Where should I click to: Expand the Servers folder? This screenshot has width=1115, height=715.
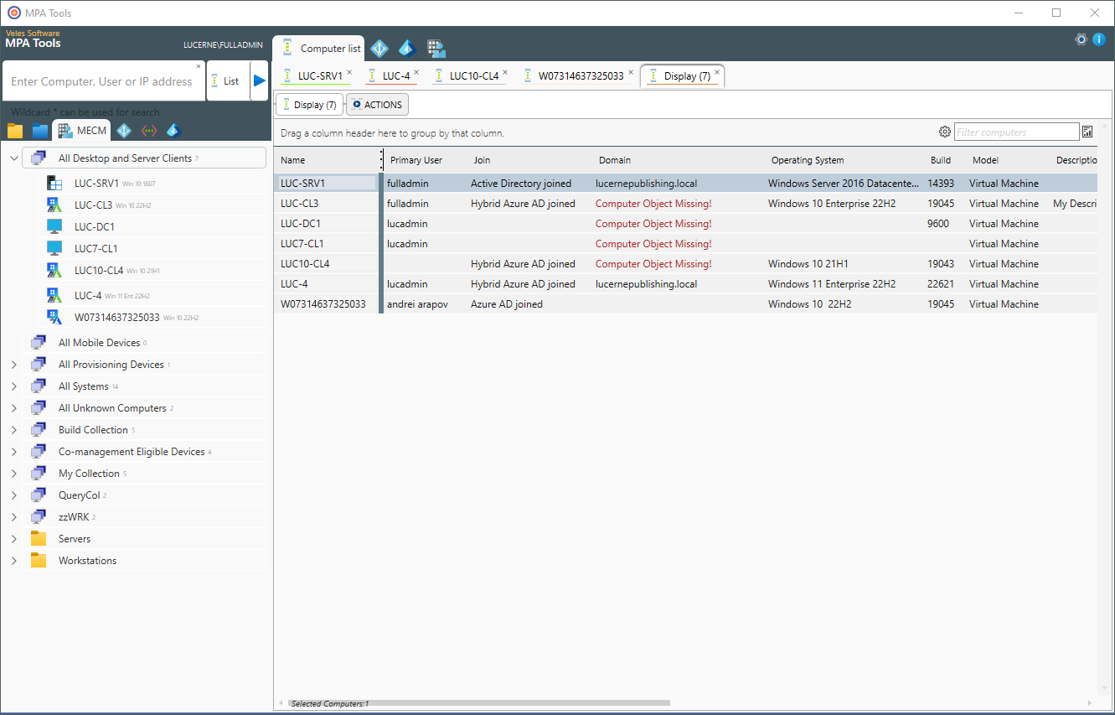13,539
